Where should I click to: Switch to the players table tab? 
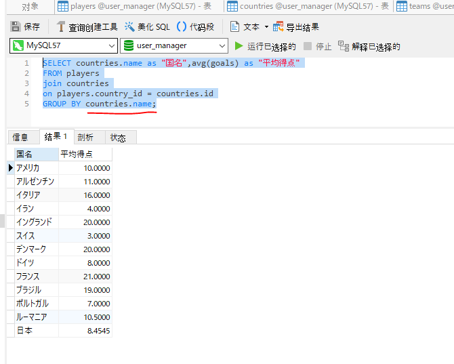[139, 7]
